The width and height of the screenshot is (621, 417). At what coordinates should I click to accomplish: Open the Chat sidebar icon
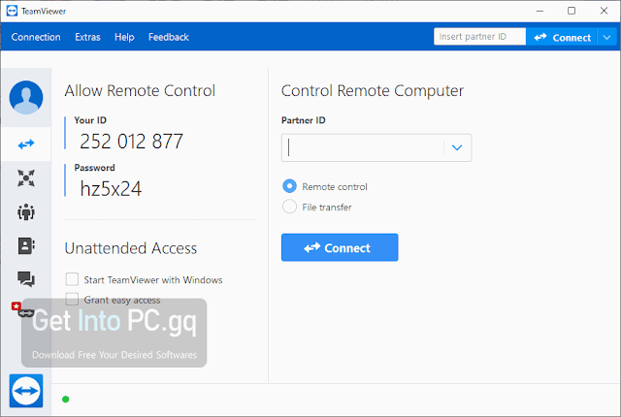pyautogui.click(x=26, y=279)
